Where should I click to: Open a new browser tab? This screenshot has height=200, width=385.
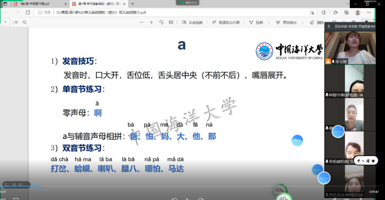(x=132, y=4)
